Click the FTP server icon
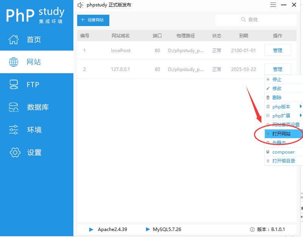The width and height of the screenshot is (303, 237). [x=14, y=85]
